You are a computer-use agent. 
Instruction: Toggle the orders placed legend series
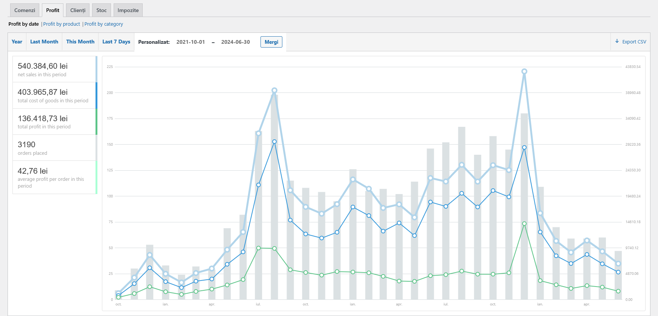point(55,148)
